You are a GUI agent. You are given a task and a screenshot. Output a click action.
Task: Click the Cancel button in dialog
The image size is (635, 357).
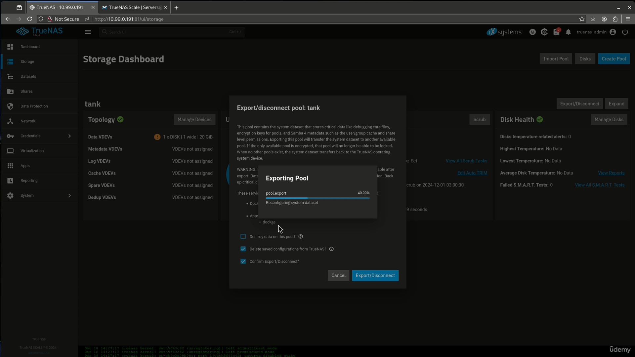point(338,276)
